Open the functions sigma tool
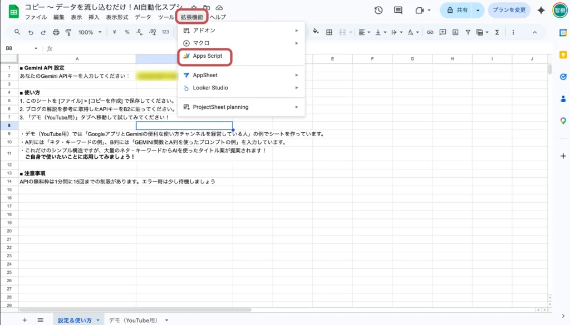Image resolution: width=570 pixels, height=325 pixels. click(497, 32)
